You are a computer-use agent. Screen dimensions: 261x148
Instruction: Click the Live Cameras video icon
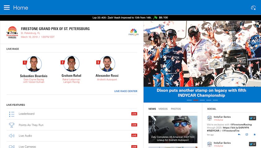click(12, 146)
